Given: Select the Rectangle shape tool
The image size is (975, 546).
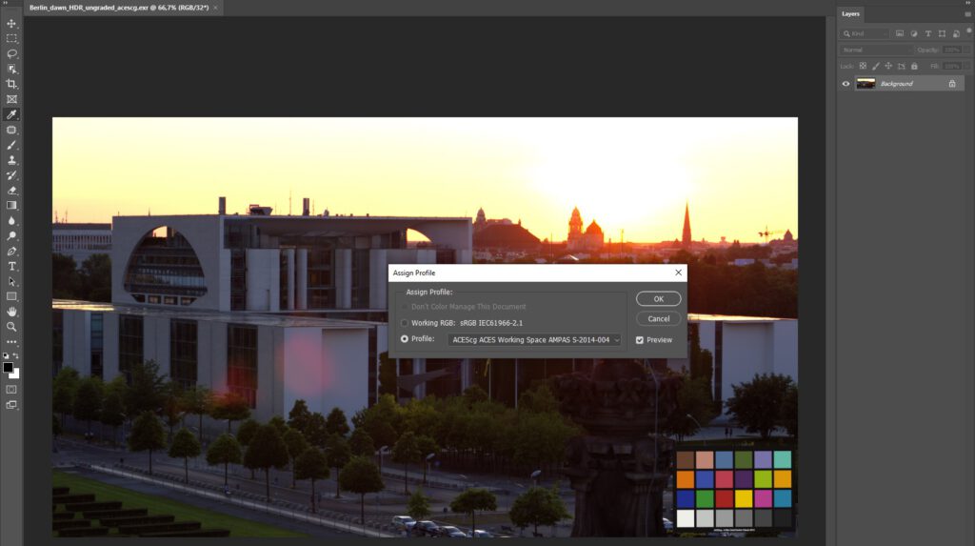Looking at the screenshot, I should tap(11, 296).
